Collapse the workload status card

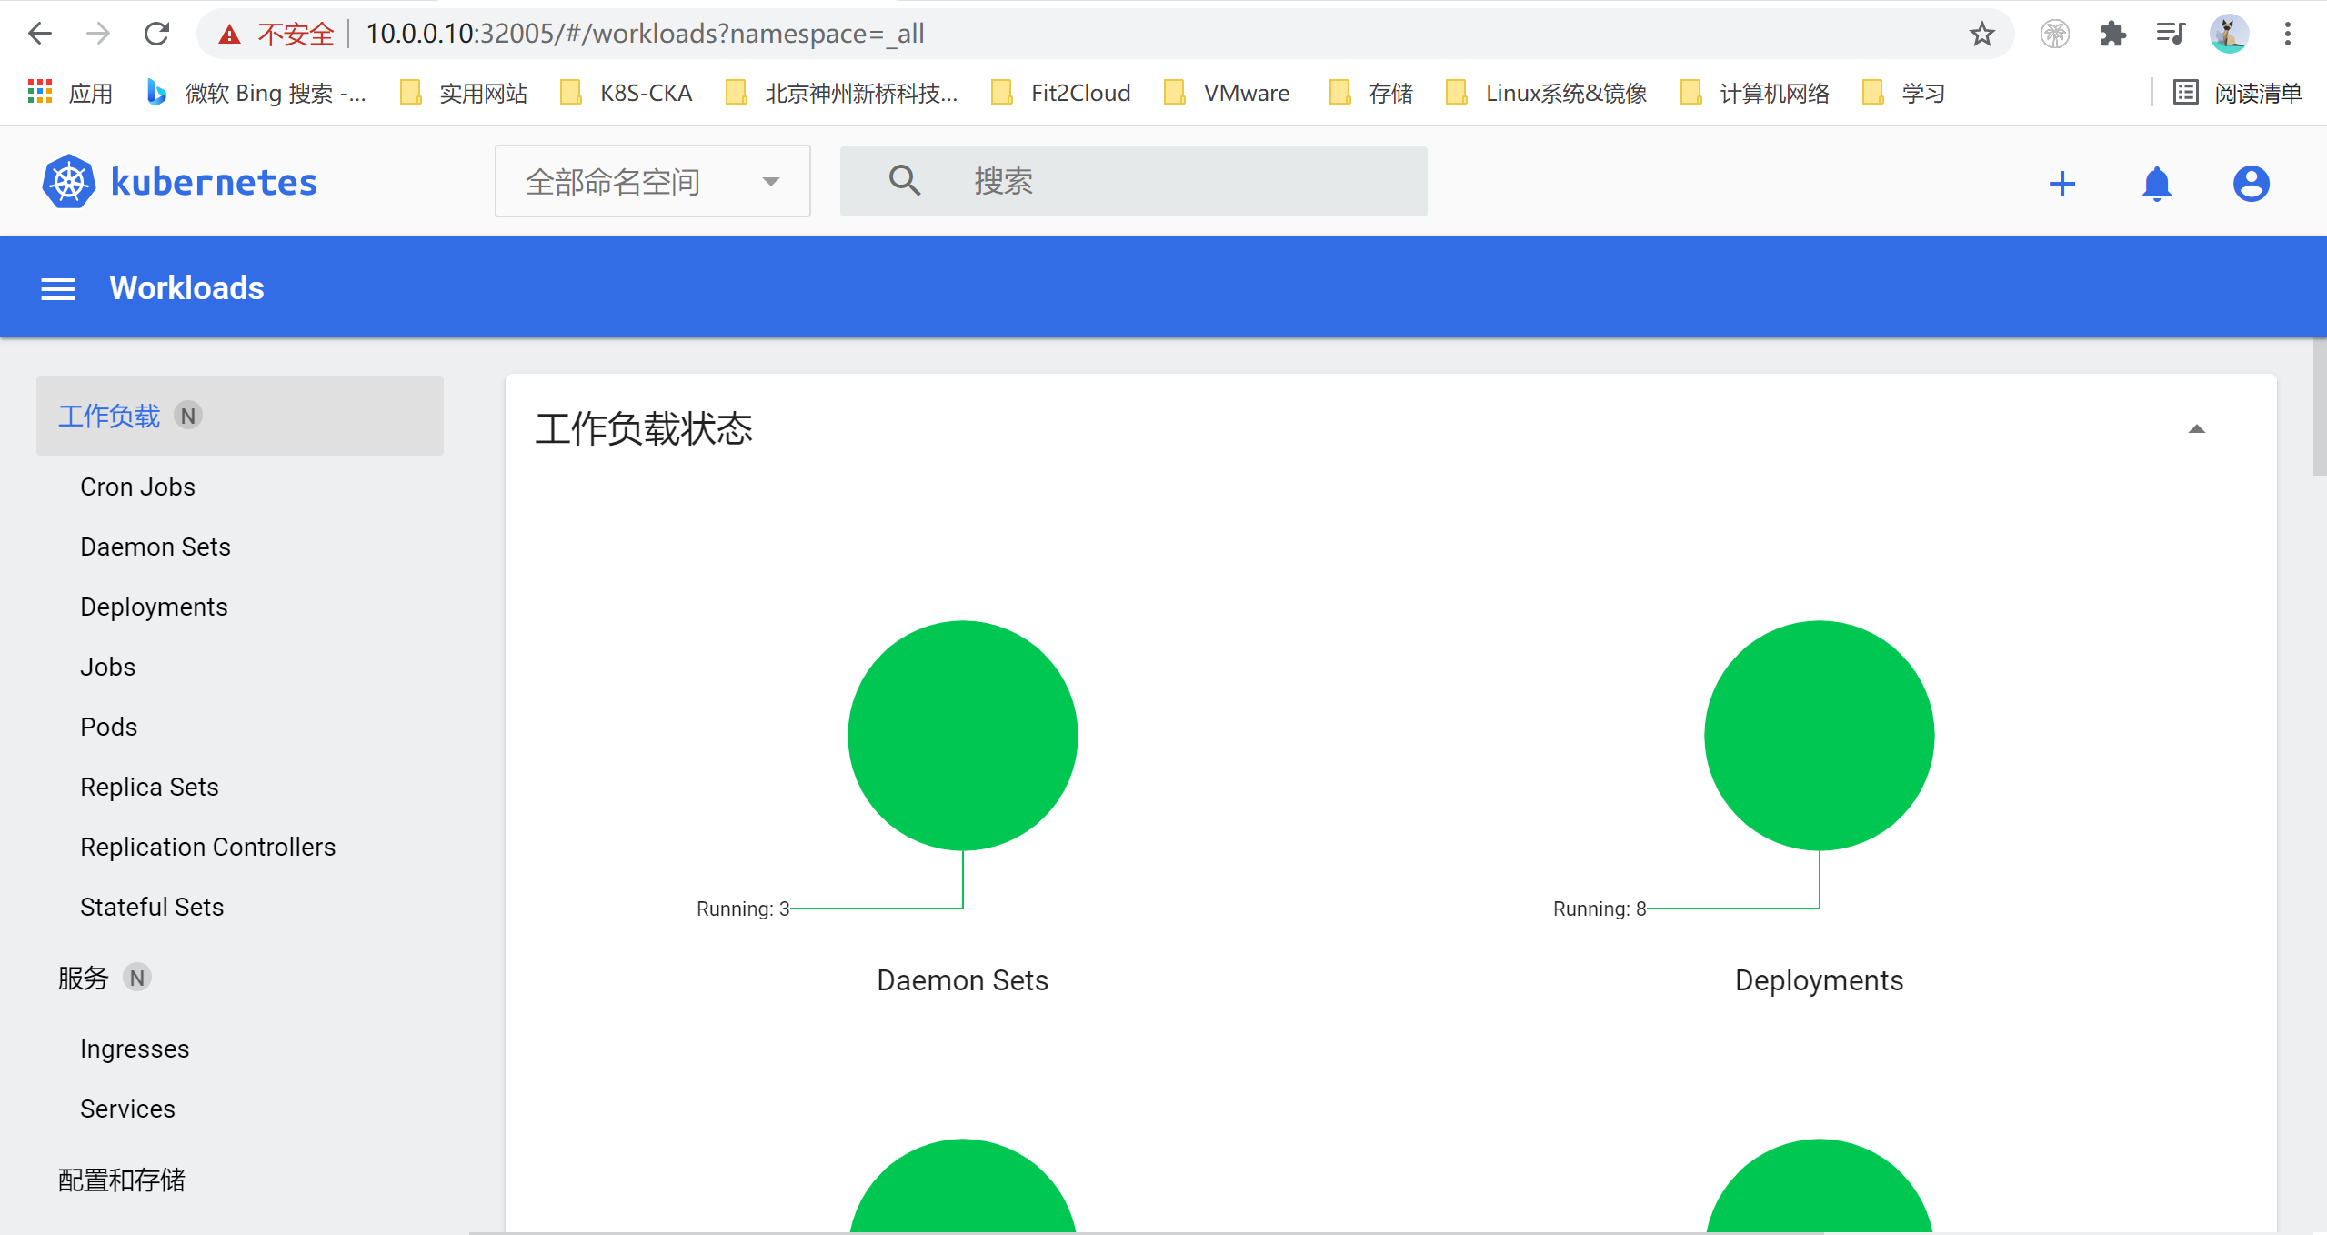click(2196, 429)
